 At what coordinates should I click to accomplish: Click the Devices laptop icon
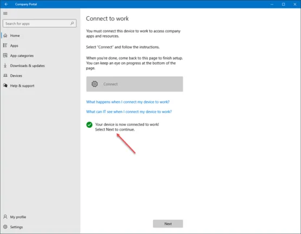[x=5, y=76]
